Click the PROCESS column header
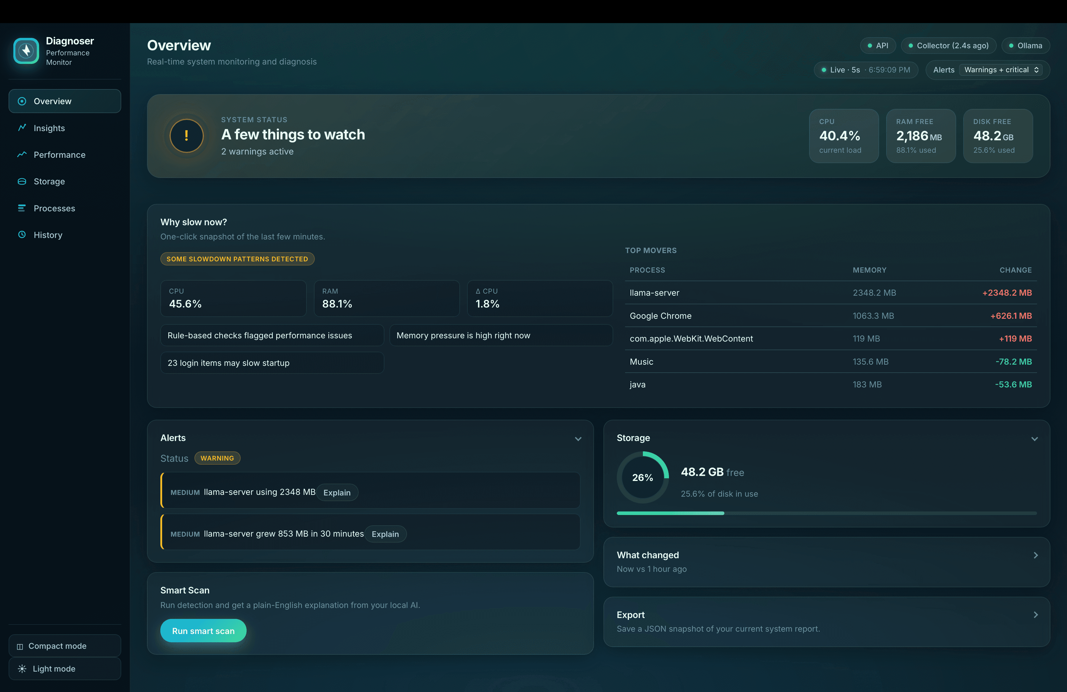This screenshot has width=1067, height=692. 647,270
